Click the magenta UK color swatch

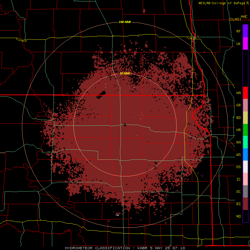245,44
